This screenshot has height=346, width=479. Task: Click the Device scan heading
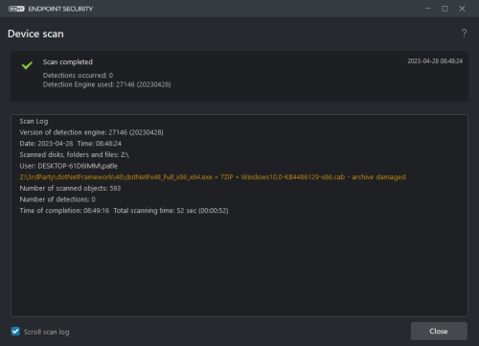point(35,34)
